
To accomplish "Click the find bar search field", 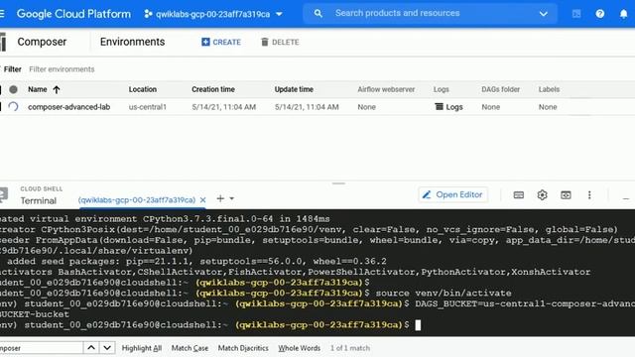I will (x=41, y=348).
